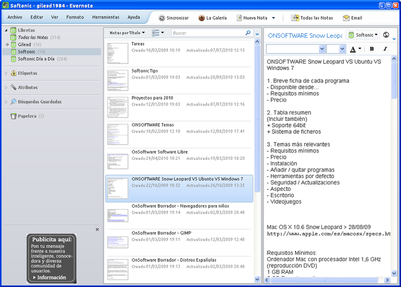The image size is (401, 287).
Task: Click the Información link in the ad
Action: (50, 277)
